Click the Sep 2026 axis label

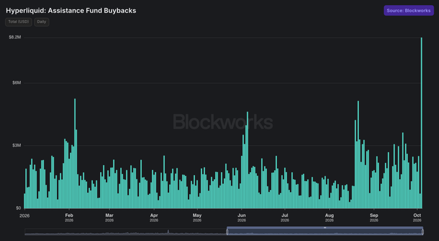[x=374, y=218]
